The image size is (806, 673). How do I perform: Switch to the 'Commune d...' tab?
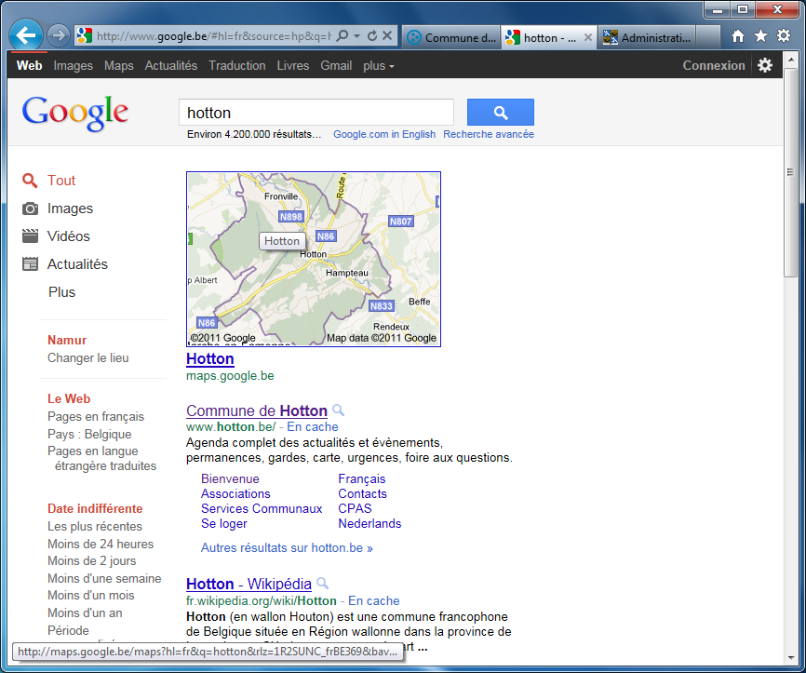(x=450, y=37)
